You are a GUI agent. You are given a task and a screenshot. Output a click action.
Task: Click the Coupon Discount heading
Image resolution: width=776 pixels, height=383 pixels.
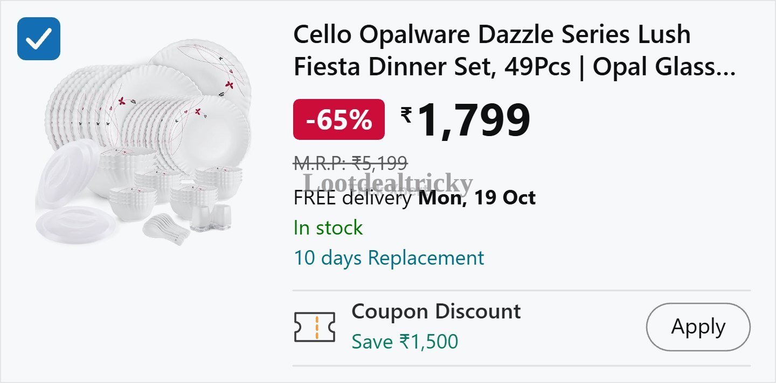point(436,311)
